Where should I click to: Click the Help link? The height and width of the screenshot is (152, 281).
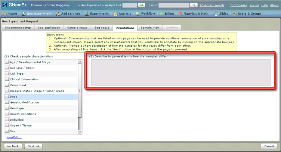265,5
